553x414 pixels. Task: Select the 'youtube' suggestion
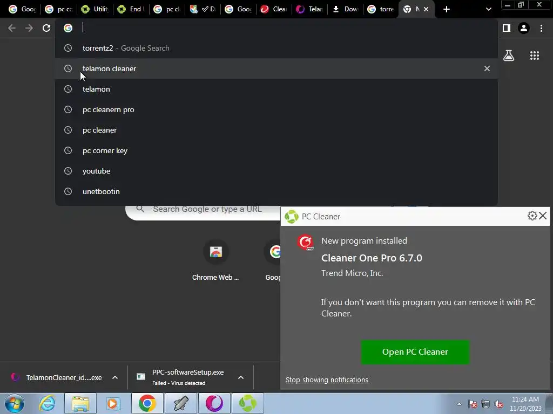[276, 171]
